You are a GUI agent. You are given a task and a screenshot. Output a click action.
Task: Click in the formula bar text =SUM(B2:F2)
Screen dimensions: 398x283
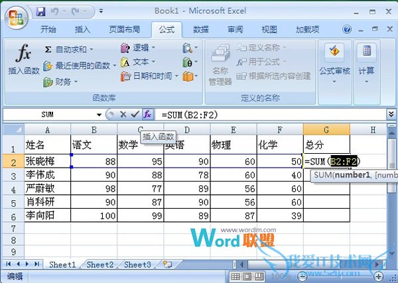click(x=190, y=115)
